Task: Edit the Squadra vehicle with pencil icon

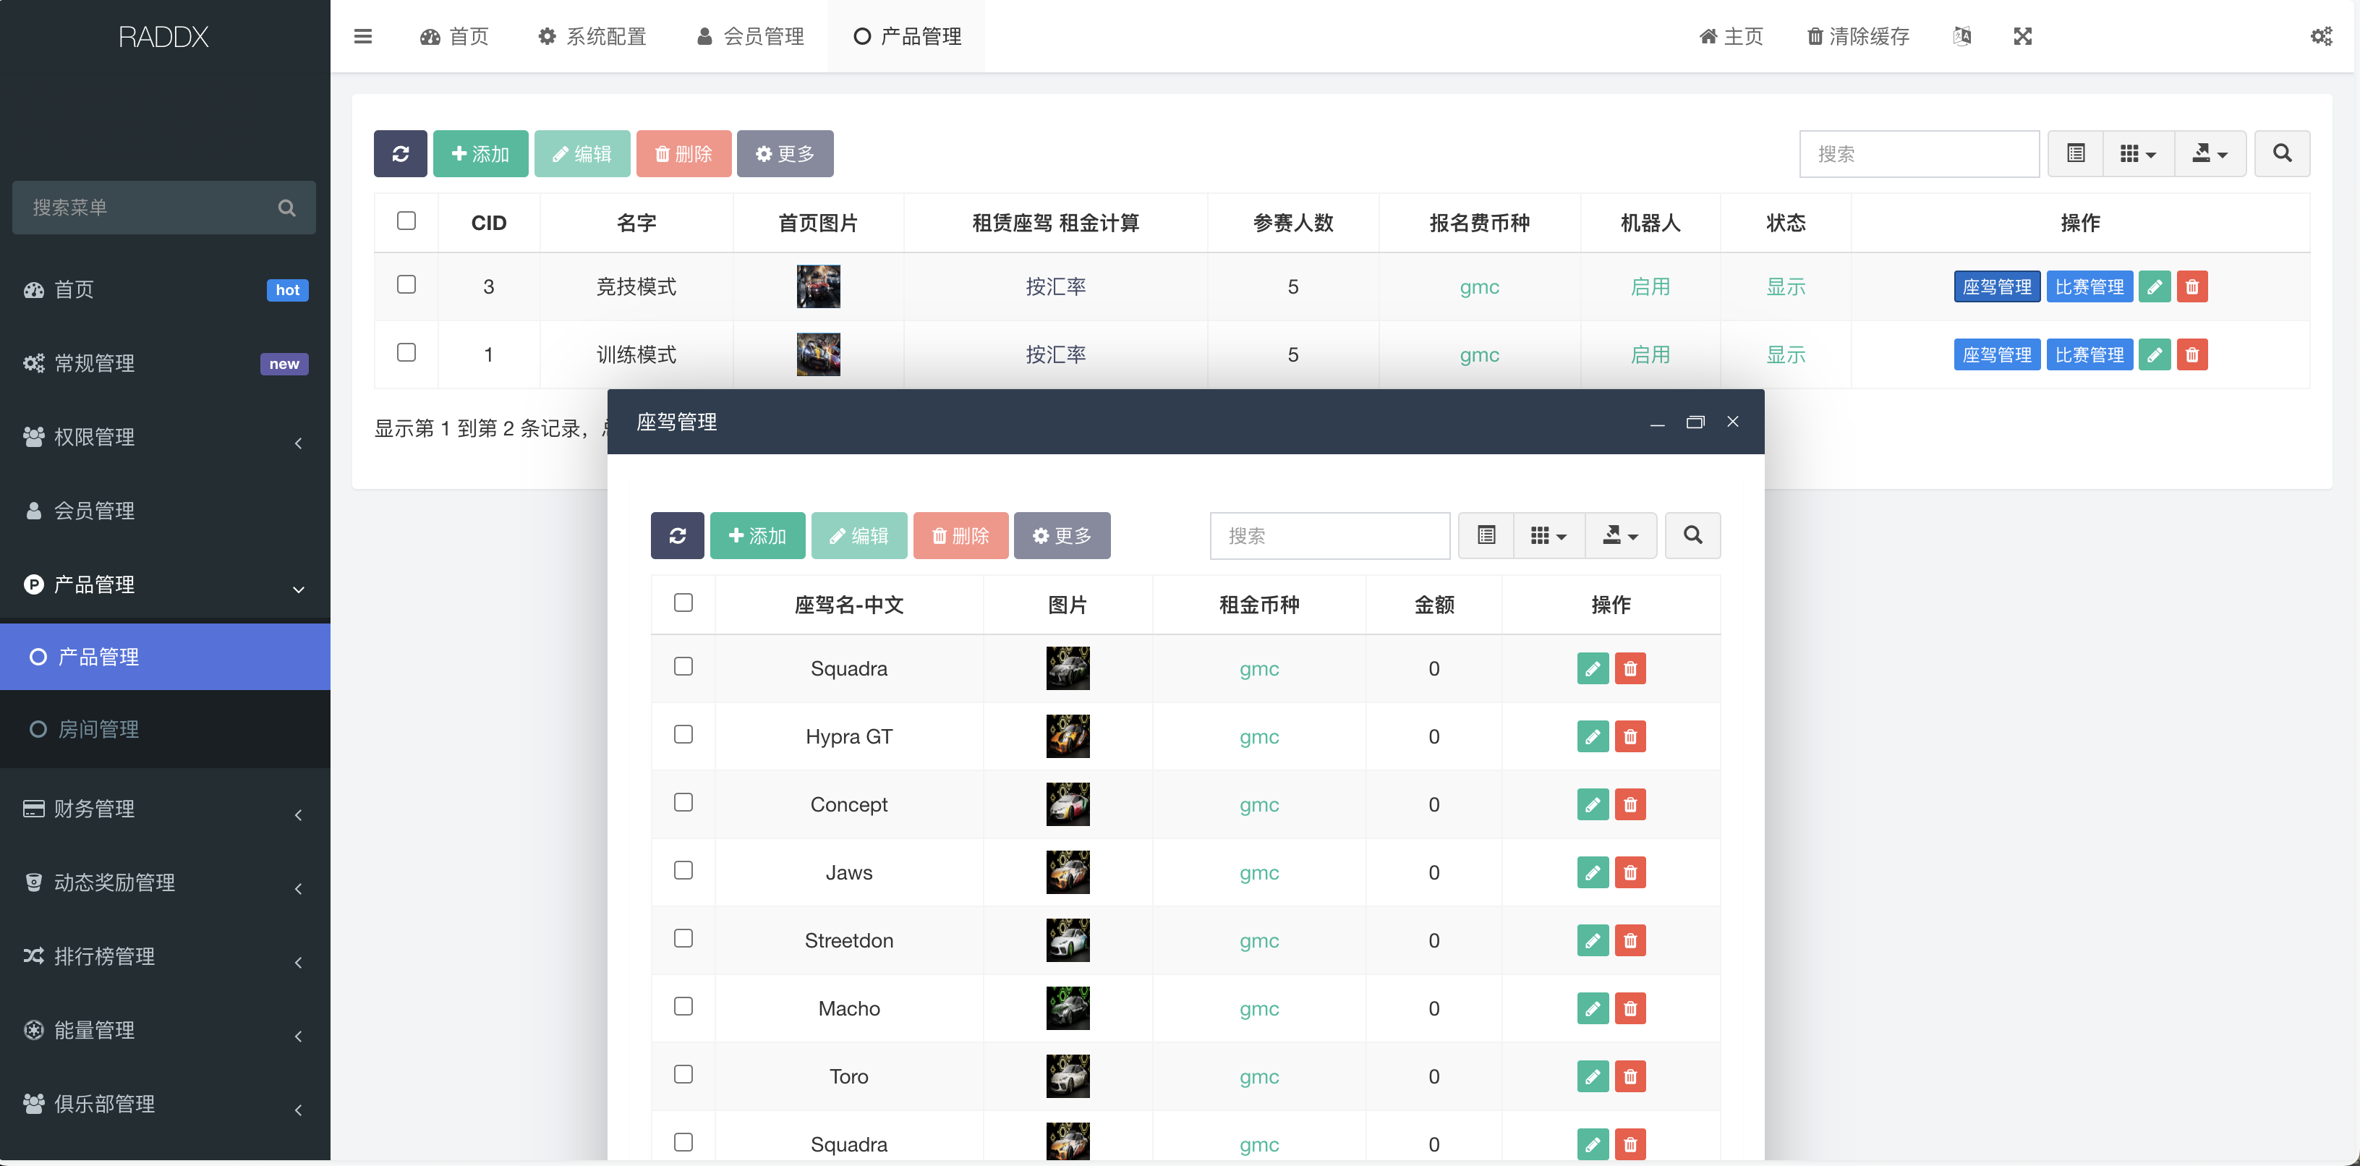Action: click(1593, 668)
